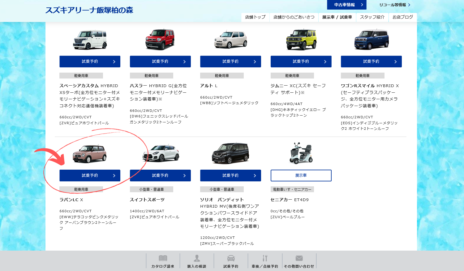Click the arrow on Alto L's 試乗予約 button
This screenshot has height=271, width=464.
tap(255, 61)
